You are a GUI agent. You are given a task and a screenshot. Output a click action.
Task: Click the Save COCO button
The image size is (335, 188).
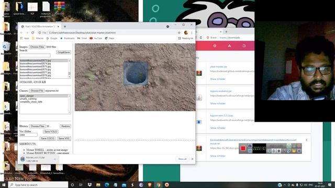48,138
